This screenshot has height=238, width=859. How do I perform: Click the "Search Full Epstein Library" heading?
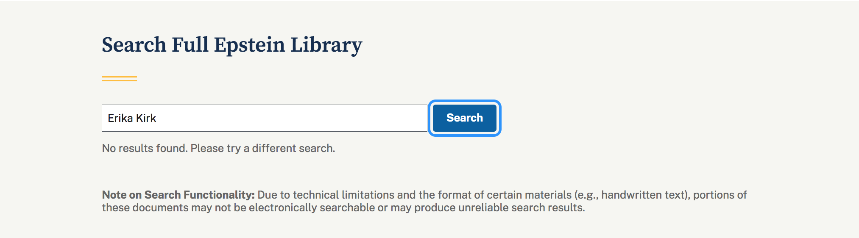tap(231, 45)
